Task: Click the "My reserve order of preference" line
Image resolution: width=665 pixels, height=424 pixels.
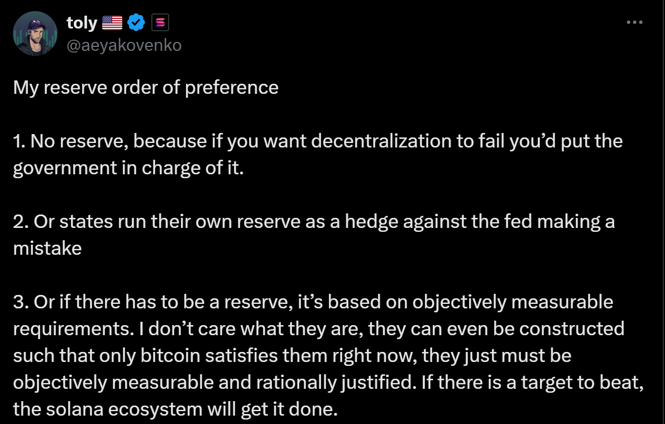Action: (146, 88)
